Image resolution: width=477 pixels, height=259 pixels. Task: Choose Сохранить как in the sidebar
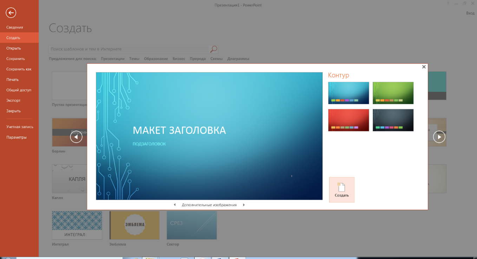[19, 69]
